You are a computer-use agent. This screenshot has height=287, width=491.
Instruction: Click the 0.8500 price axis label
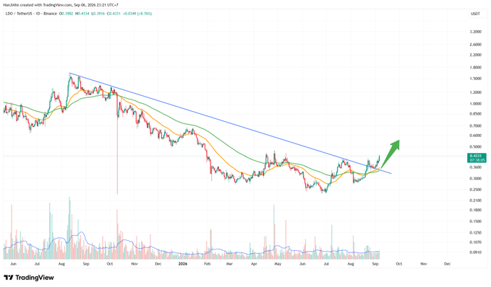coord(475,114)
